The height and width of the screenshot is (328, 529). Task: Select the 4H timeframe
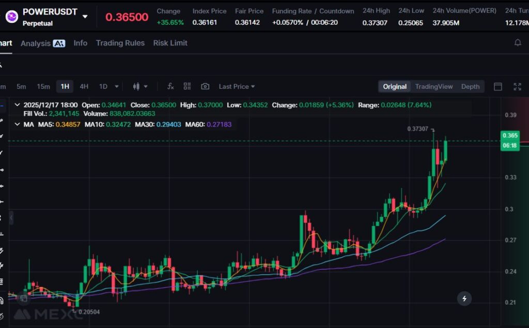(x=84, y=87)
